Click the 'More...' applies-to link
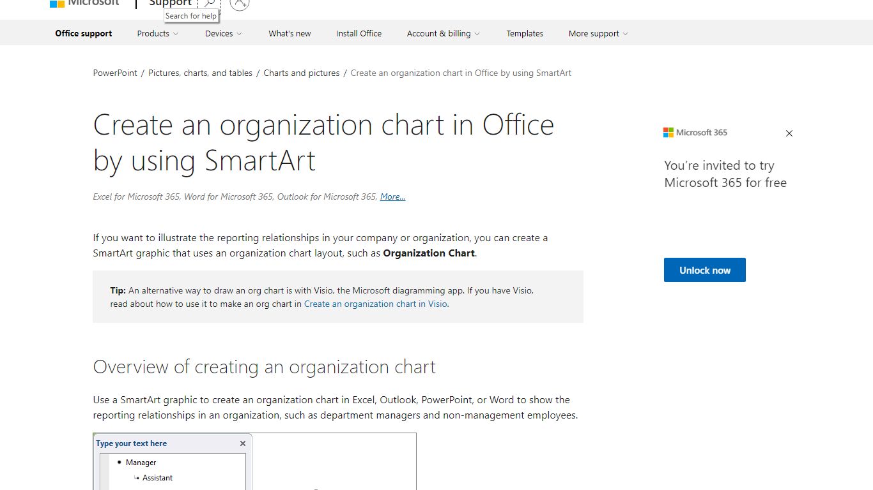Viewport: 873px width, 490px height. pyautogui.click(x=392, y=197)
